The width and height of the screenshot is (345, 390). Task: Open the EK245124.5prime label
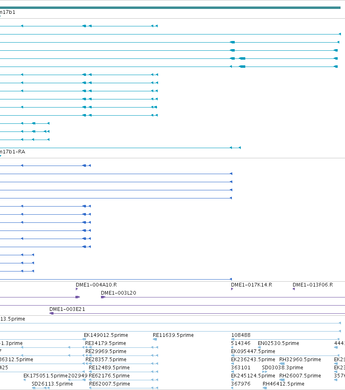click(253, 376)
